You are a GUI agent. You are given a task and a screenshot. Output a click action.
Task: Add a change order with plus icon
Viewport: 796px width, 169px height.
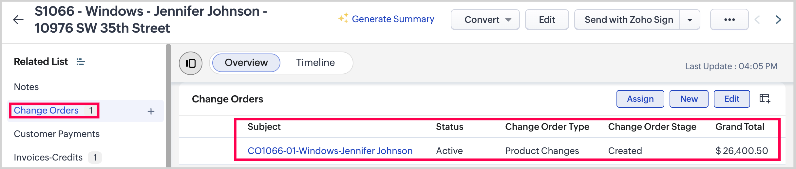tap(151, 112)
